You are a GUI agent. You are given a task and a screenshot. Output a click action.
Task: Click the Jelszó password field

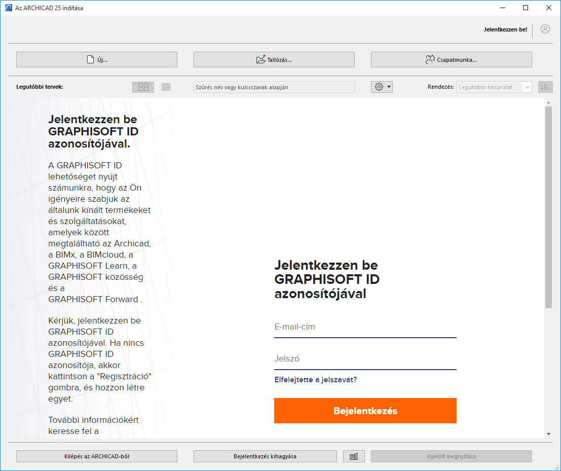[365, 359]
